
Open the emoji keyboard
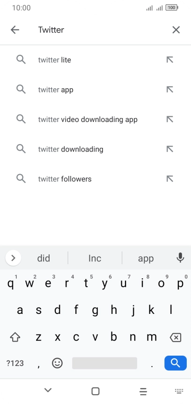57,363
